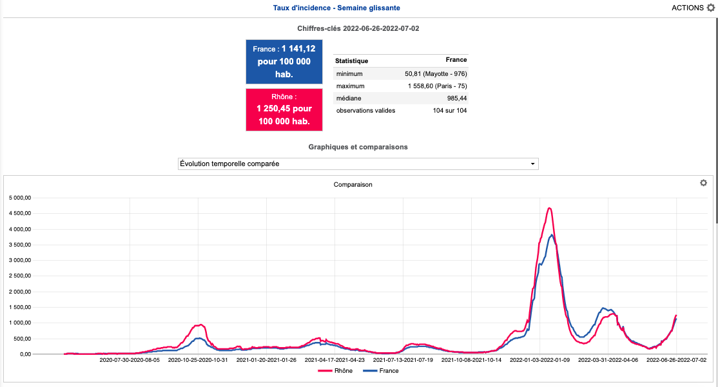Select the maximum row showing Paris
718x387 pixels.
point(400,86)
